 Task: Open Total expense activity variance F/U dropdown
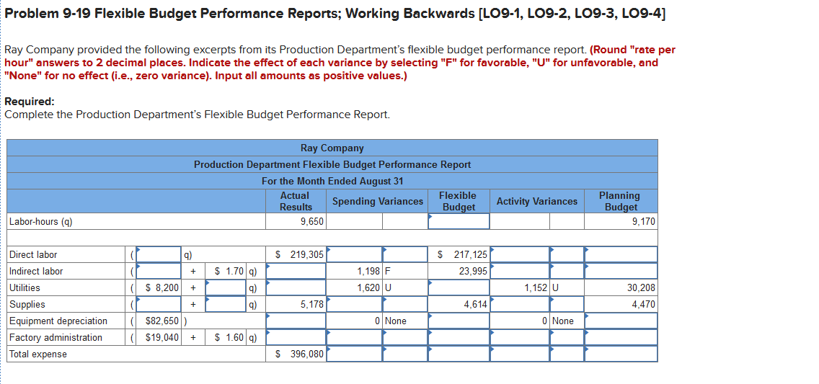(567, 354)
